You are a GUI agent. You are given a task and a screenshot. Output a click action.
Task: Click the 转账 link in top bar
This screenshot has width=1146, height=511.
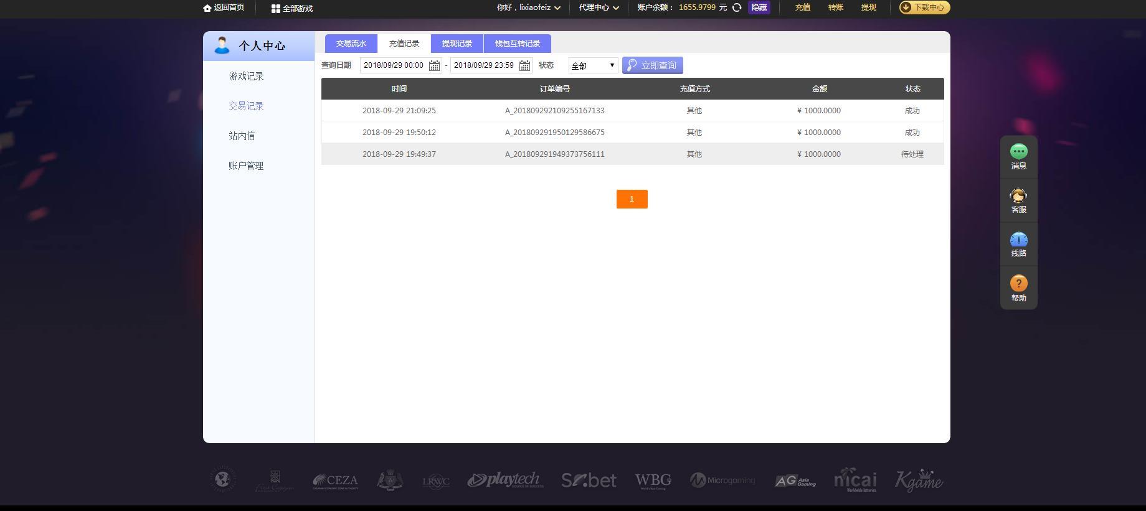[x=836, y=7]
